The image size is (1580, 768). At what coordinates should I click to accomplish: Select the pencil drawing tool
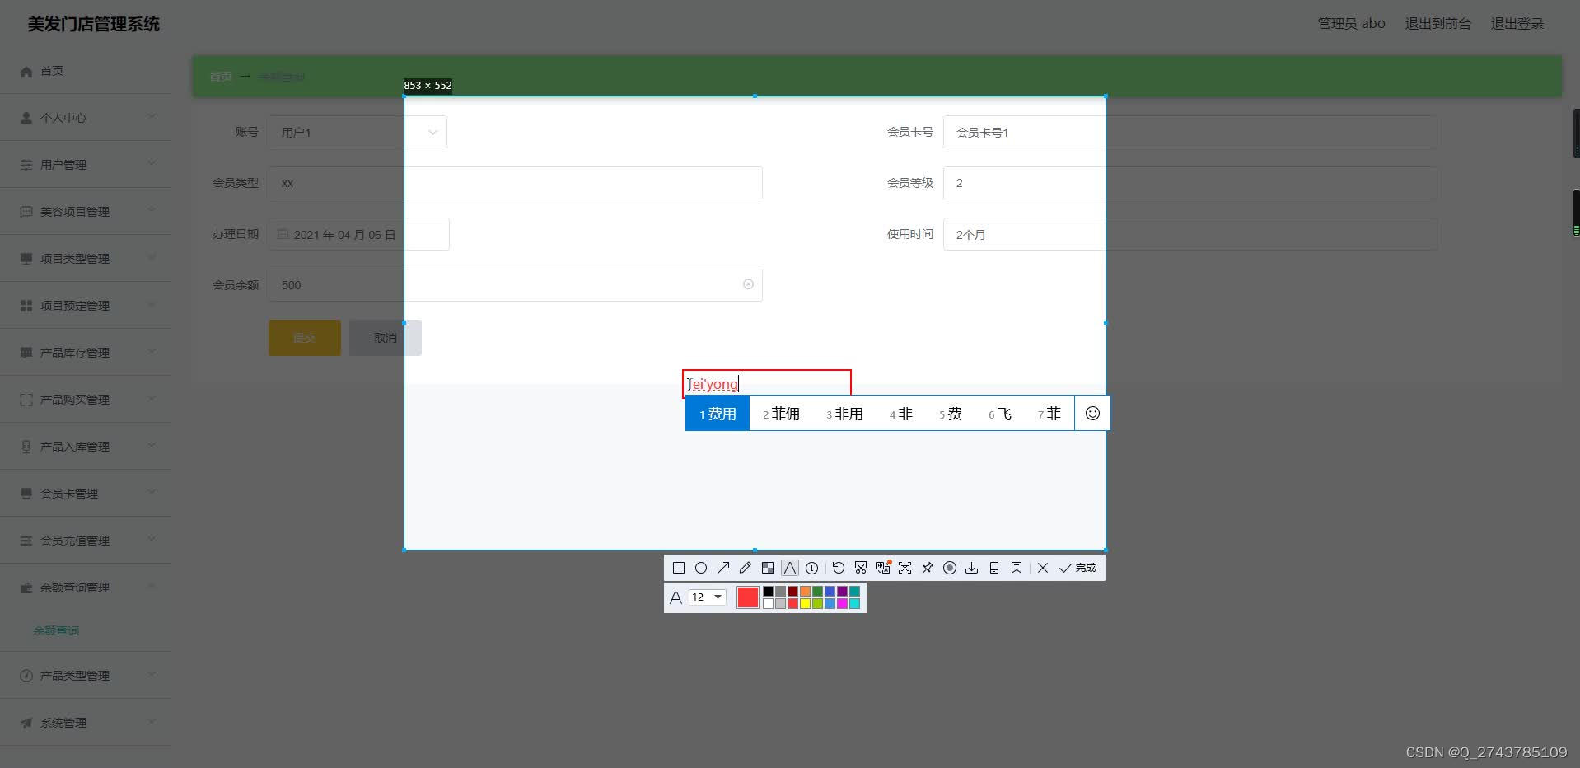746,568
